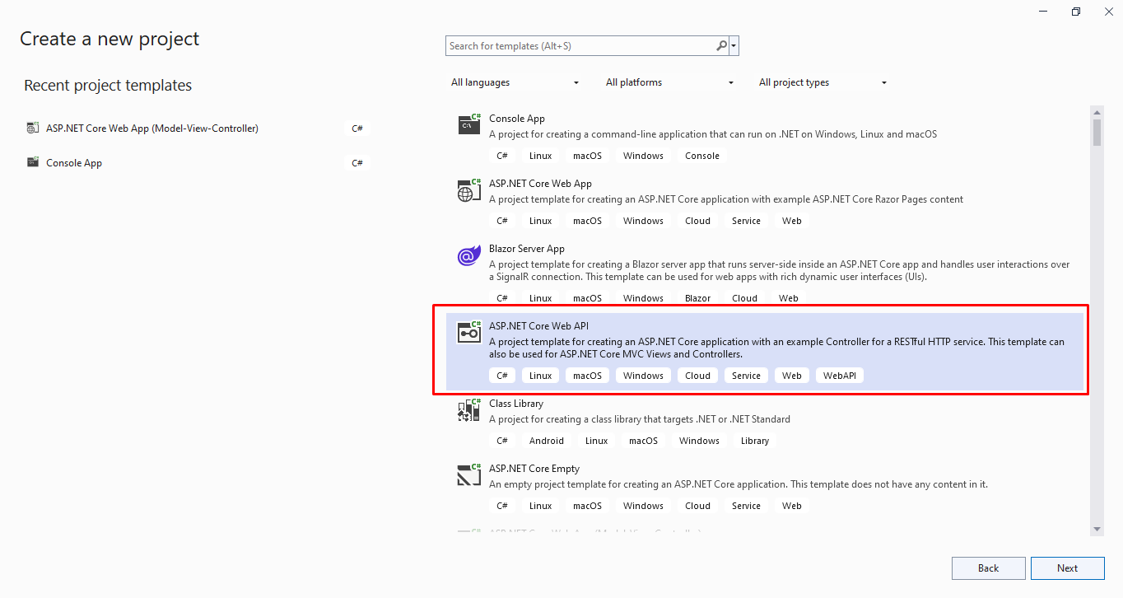Viewport: 1123px width, 598px height.
Task: Click the template list scrollbar down arrow
Action: pos(1097,529)
